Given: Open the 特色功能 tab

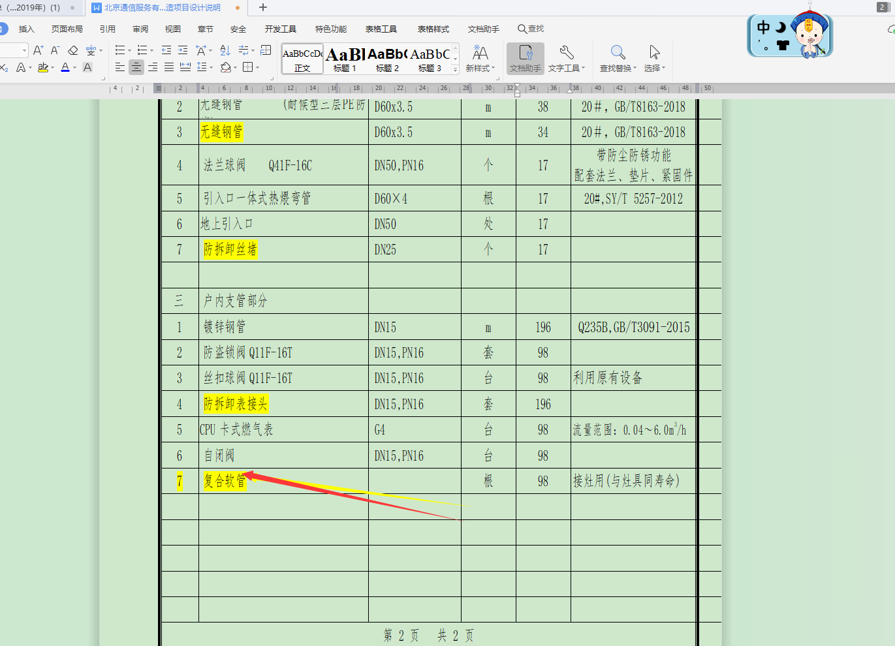Looking at the screenshot, I should (331, 29).
